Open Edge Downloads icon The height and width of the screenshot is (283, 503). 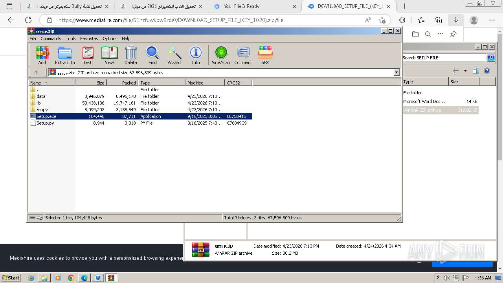click(x=456, y=20)
